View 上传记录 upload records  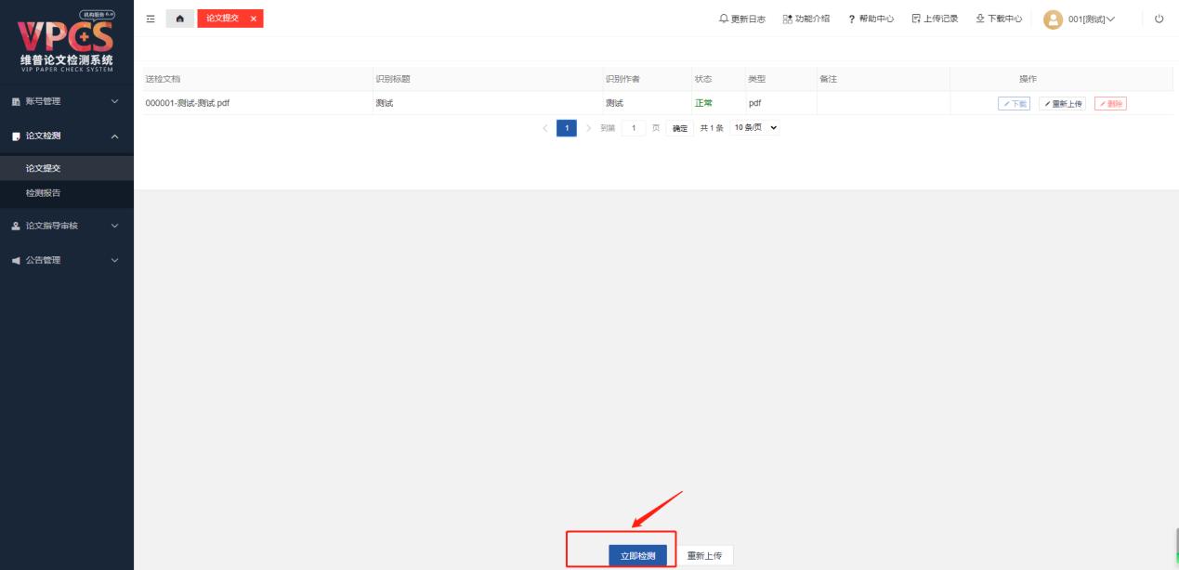[935, 19]
